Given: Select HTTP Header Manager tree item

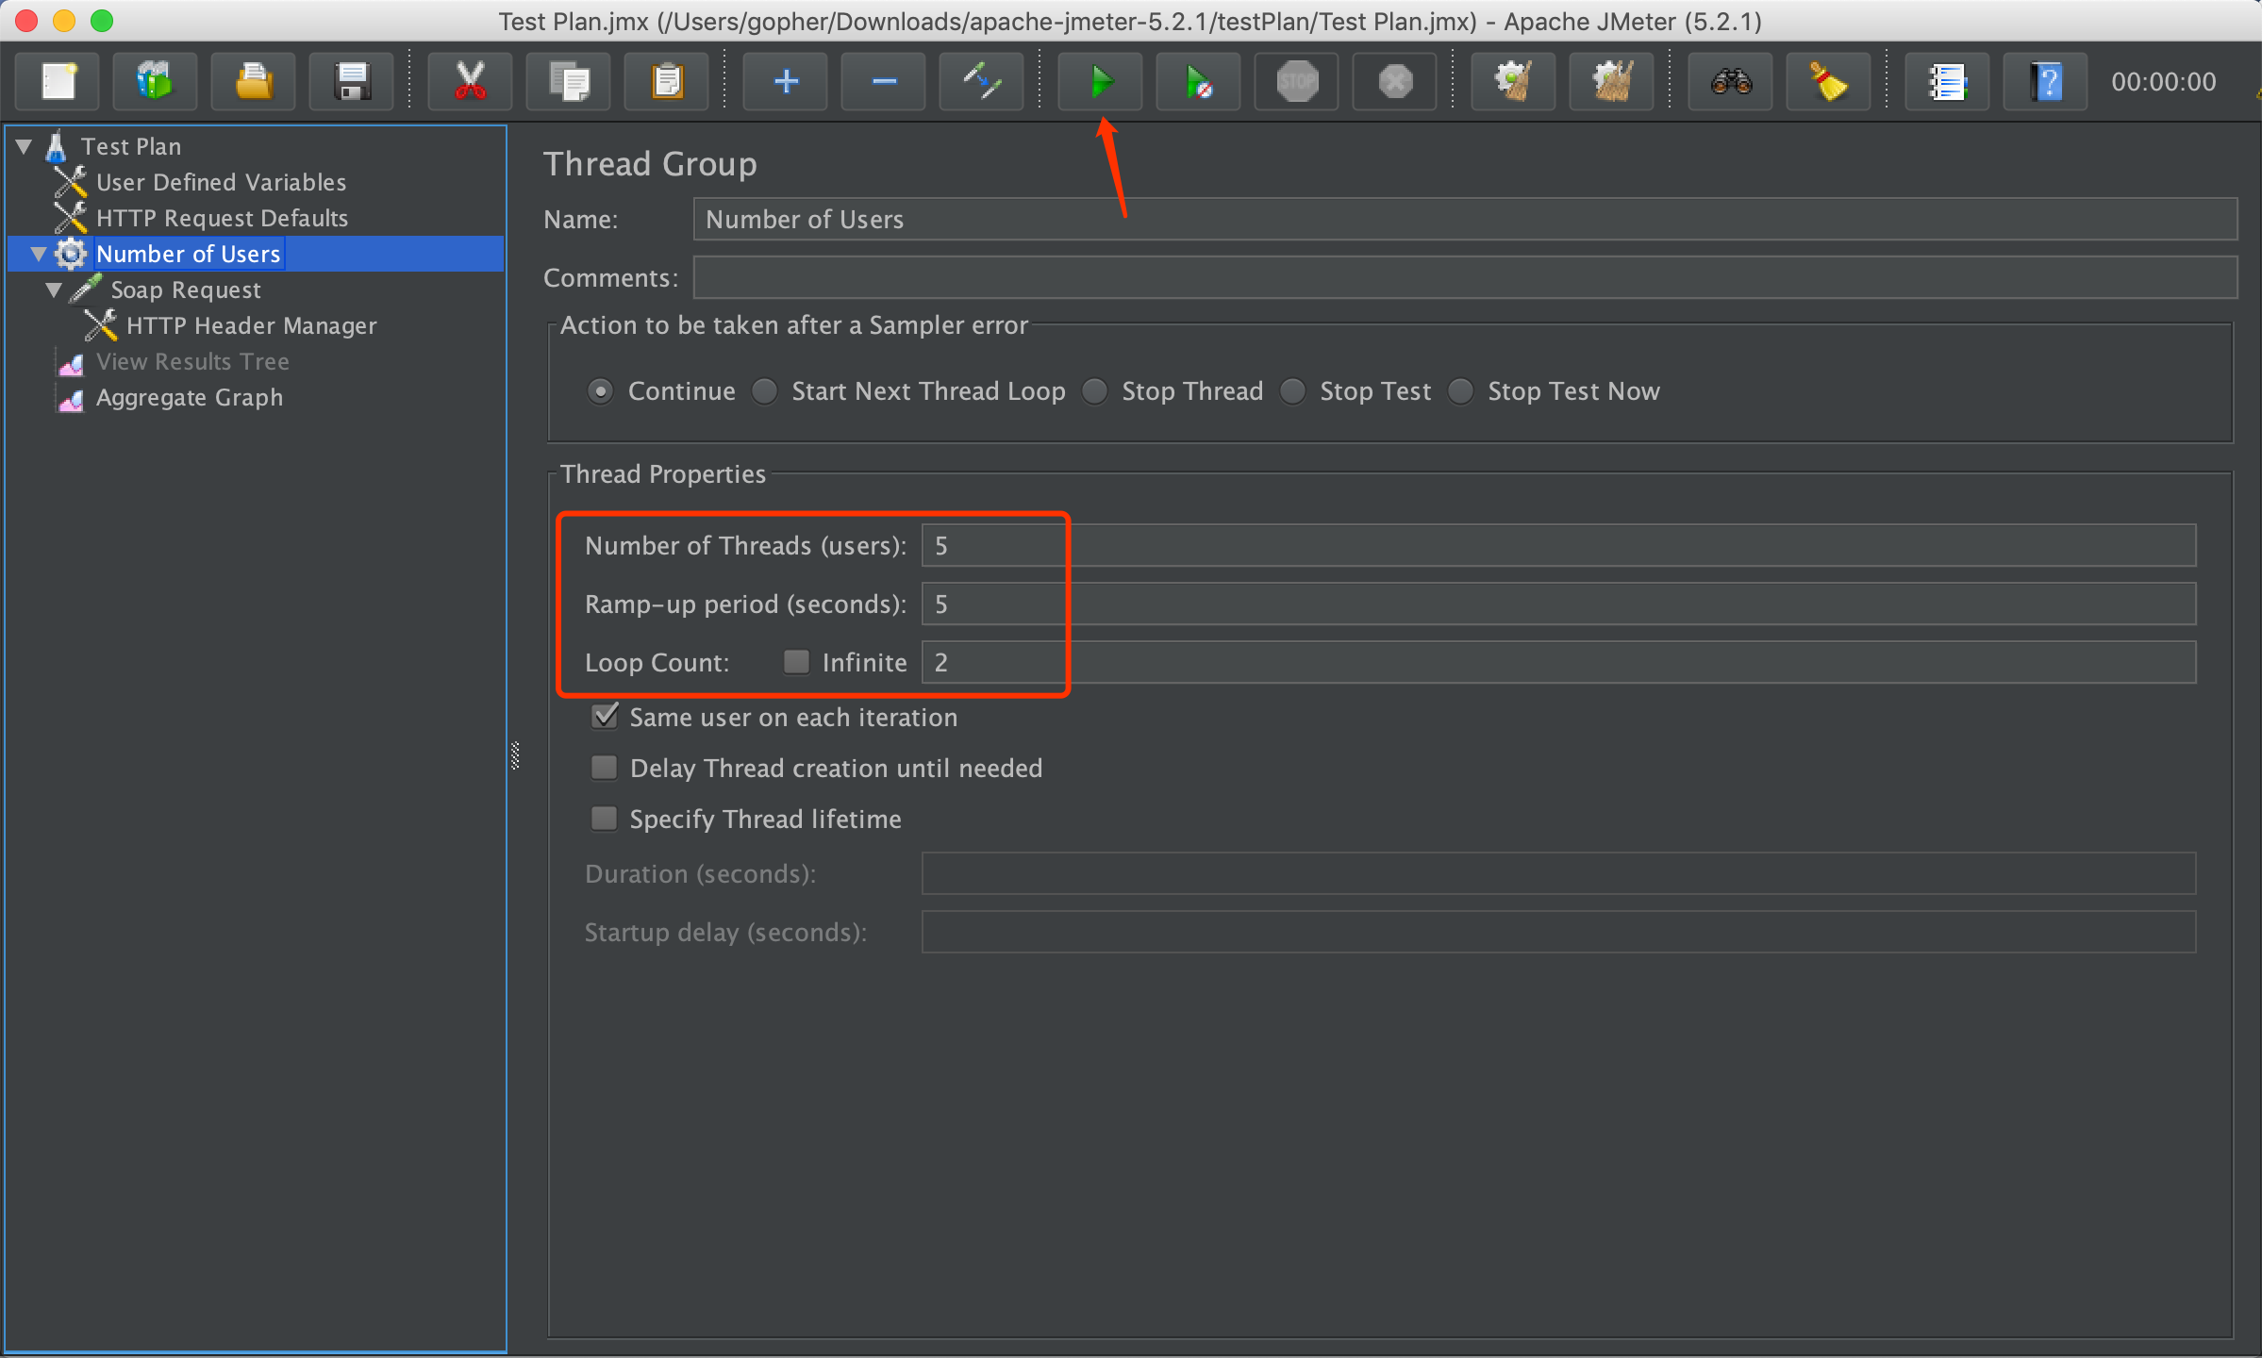Looking at the screenshot, I should pyautogui.click(x=251, y=326).
